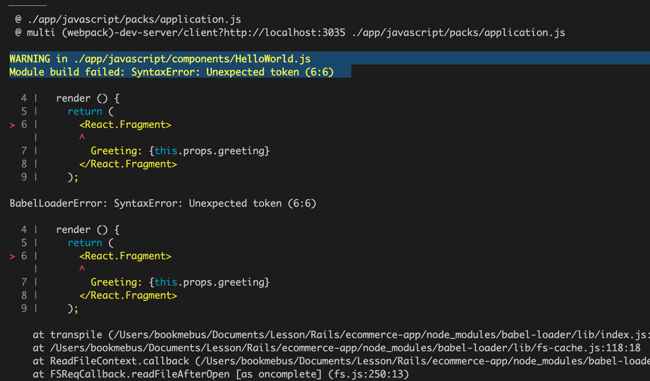This screenshot has height=381, width=650.
Task: Click the "http://localhost:3035" URL text
Action: tap(284, 33)
